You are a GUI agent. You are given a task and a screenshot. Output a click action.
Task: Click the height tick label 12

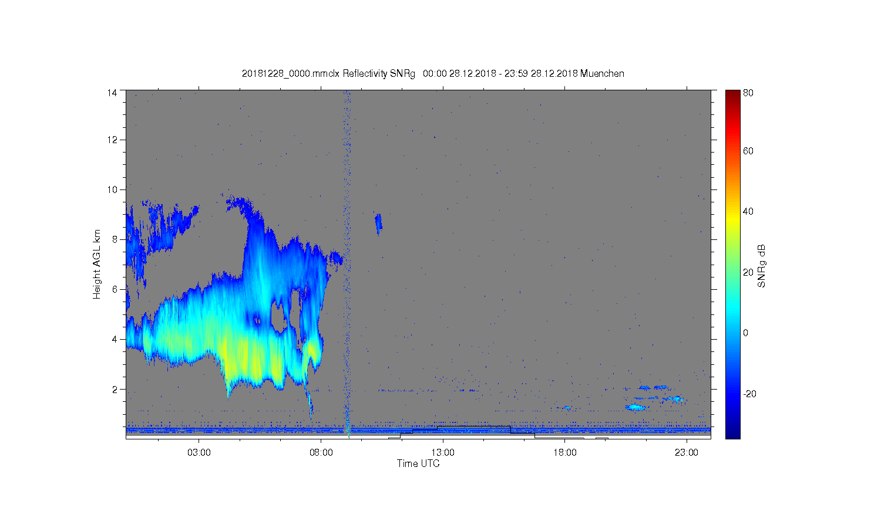112,140
